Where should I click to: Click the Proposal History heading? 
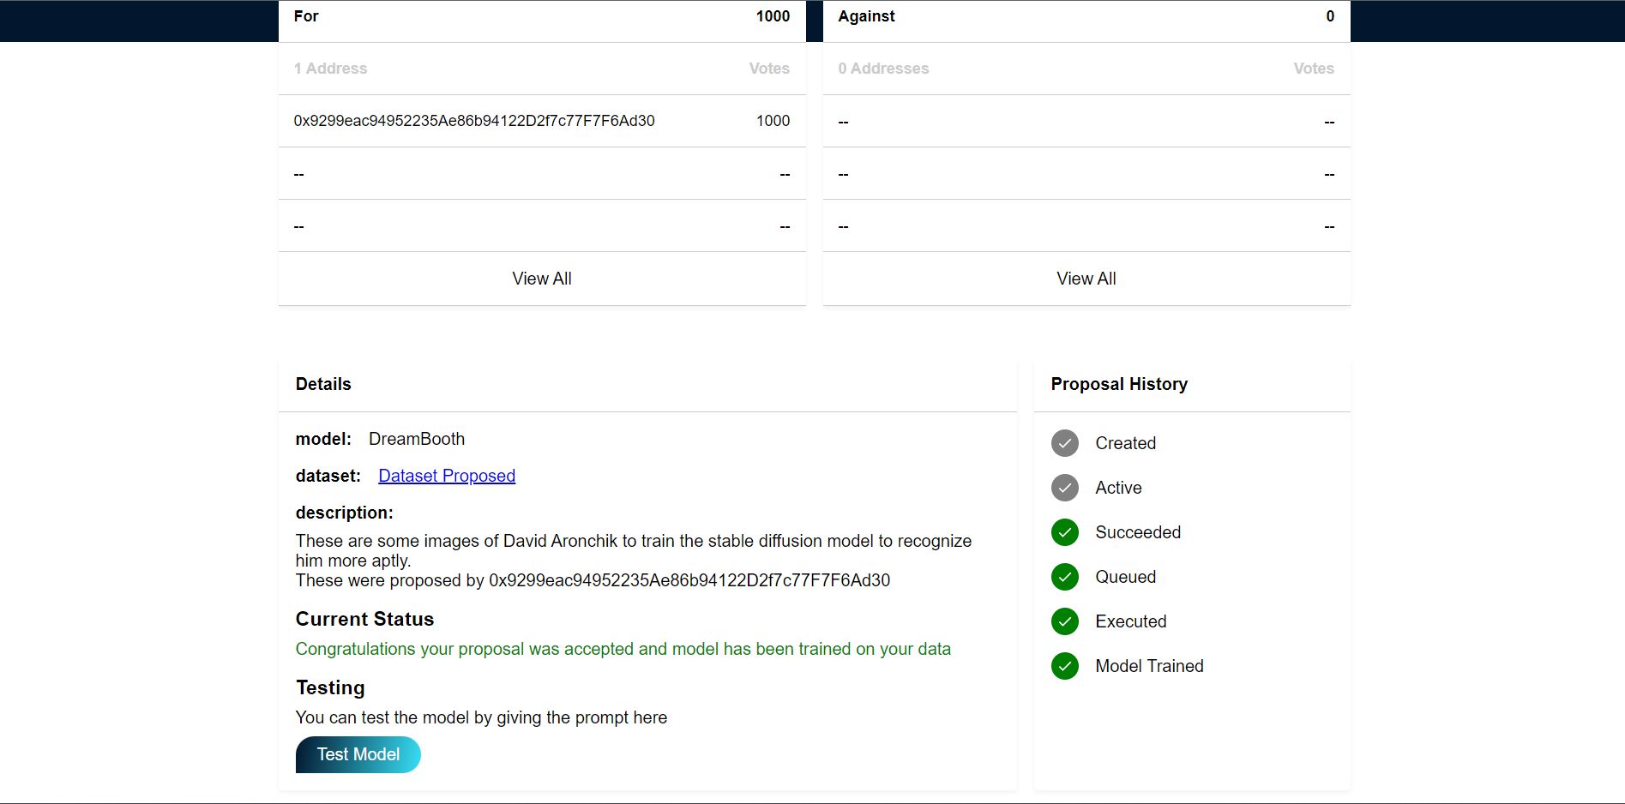click(1119, 384)
